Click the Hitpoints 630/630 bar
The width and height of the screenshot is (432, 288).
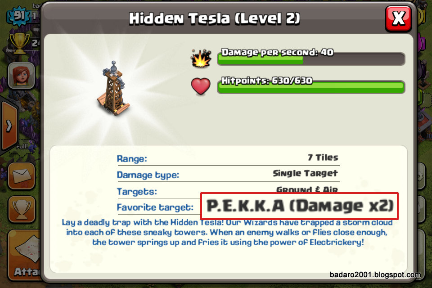pyautogui.click(x=311, y=86)
